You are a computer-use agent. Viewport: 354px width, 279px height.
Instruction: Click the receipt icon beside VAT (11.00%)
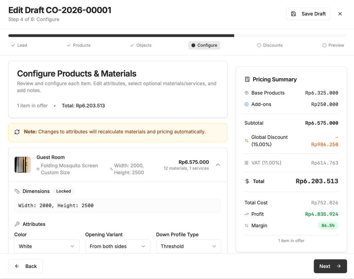246,163
